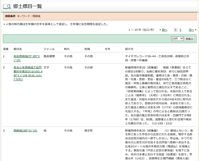Click the right arrow icon beside 次へ
The image size is (199, 161).
click(196, 30)
